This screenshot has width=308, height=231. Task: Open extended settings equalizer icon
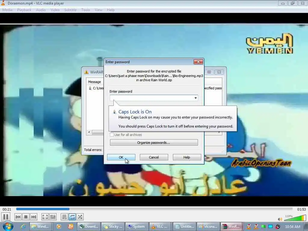click(53, 217)
